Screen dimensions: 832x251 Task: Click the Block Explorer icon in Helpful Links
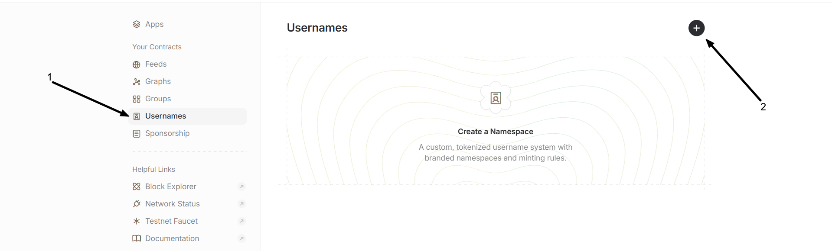(137, 187)
